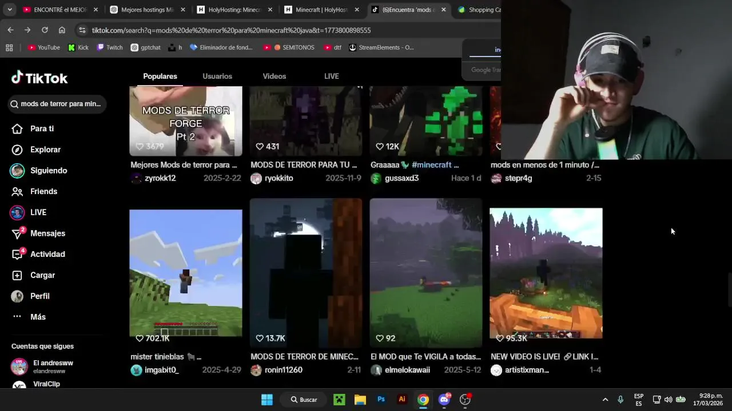Open the Kick bookmark
Viewport: 732px width, 411px height.
(x=78, y=47)
